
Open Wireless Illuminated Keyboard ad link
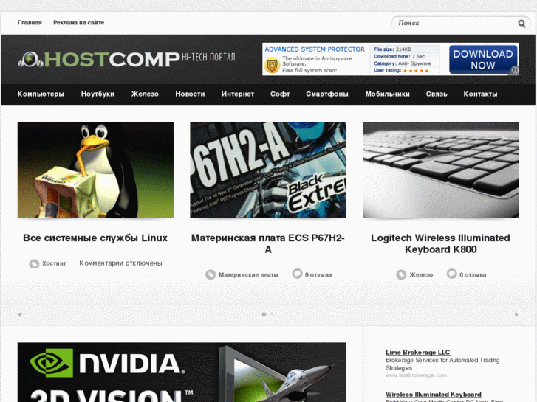434,395
